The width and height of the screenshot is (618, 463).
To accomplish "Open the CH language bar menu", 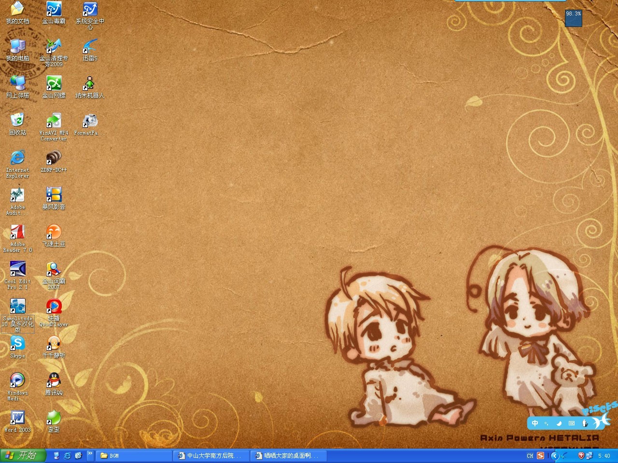I will pos(530,456).
